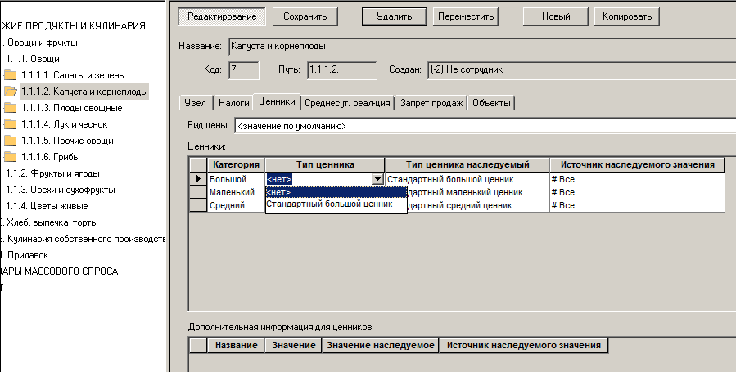Click inherited Стандартный большой ценник cell
Viewport: 736px width, 372px height.
[467, 179]
